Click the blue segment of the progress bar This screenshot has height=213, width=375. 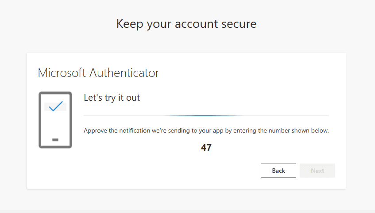point(205,116)
